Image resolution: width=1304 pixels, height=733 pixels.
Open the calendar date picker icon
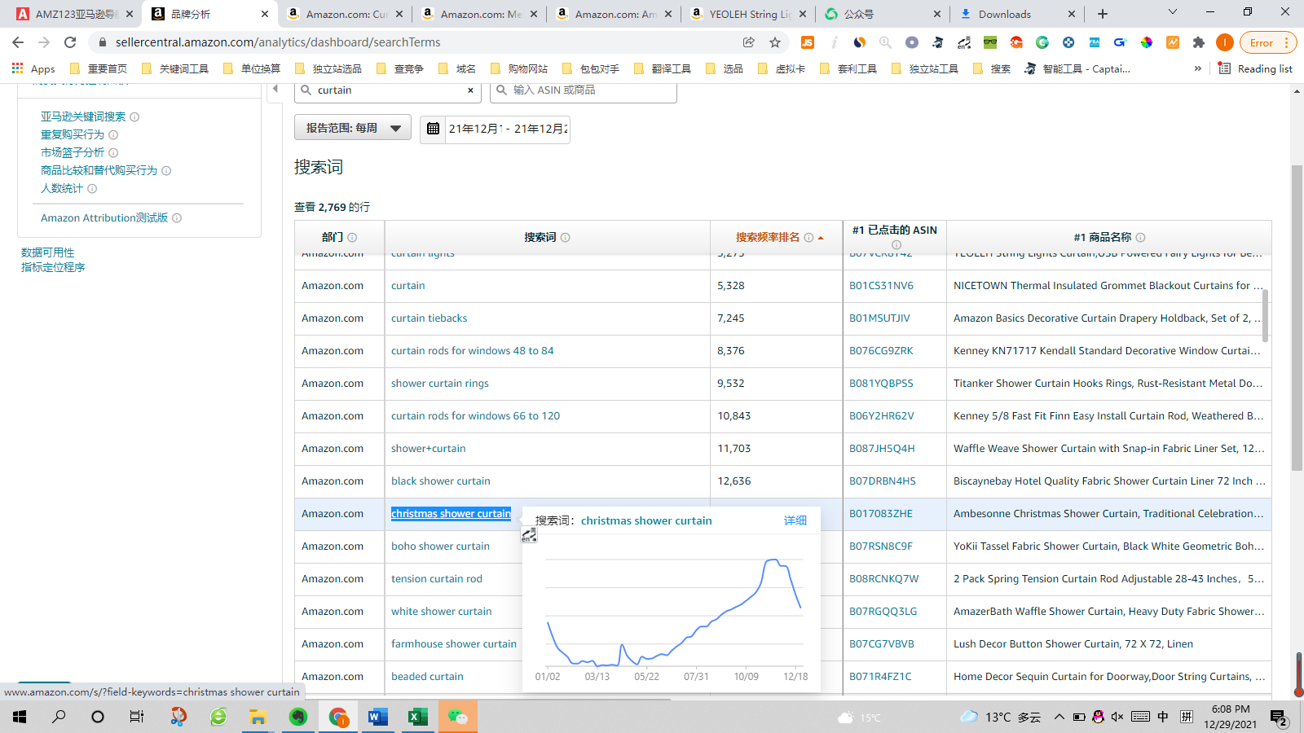click(x=432, y=129)
